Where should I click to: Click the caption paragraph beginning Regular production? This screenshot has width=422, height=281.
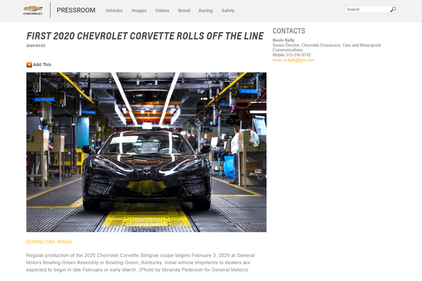[x=141, y=262]
